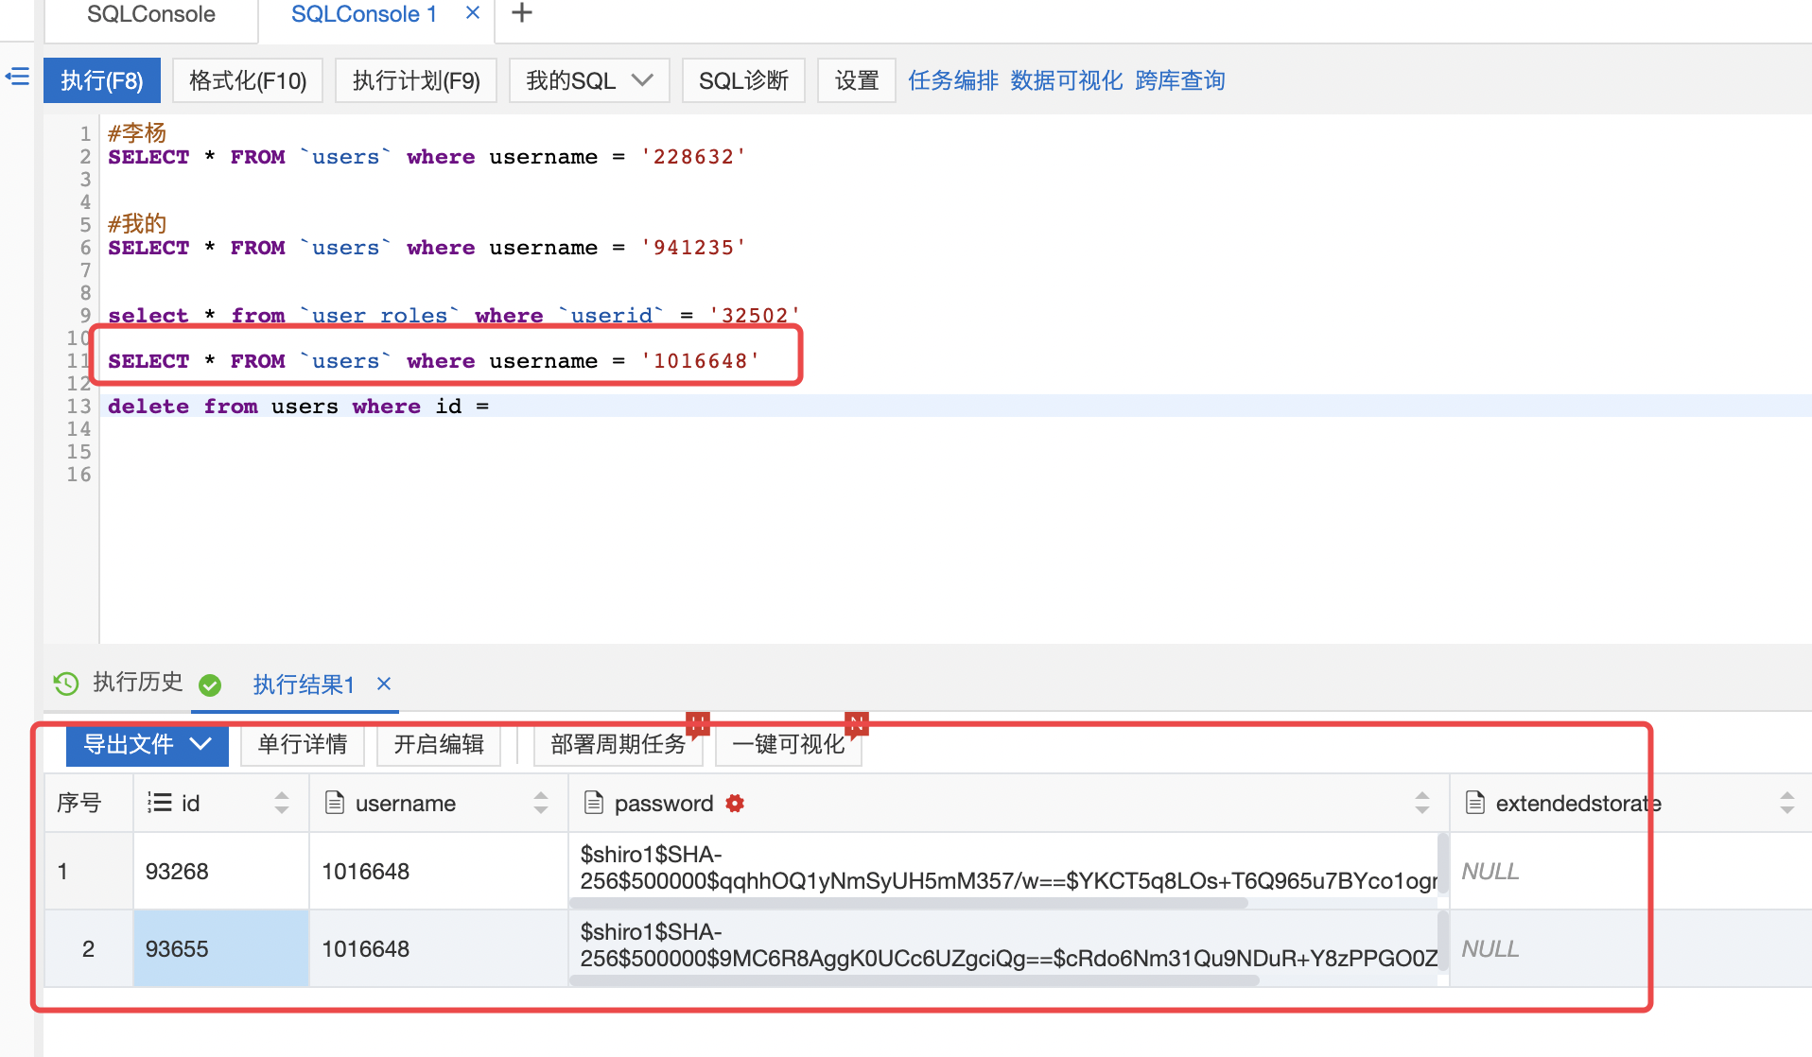Open the 我的SQL dropdown

pyautogui.click(x=588, y=80)
